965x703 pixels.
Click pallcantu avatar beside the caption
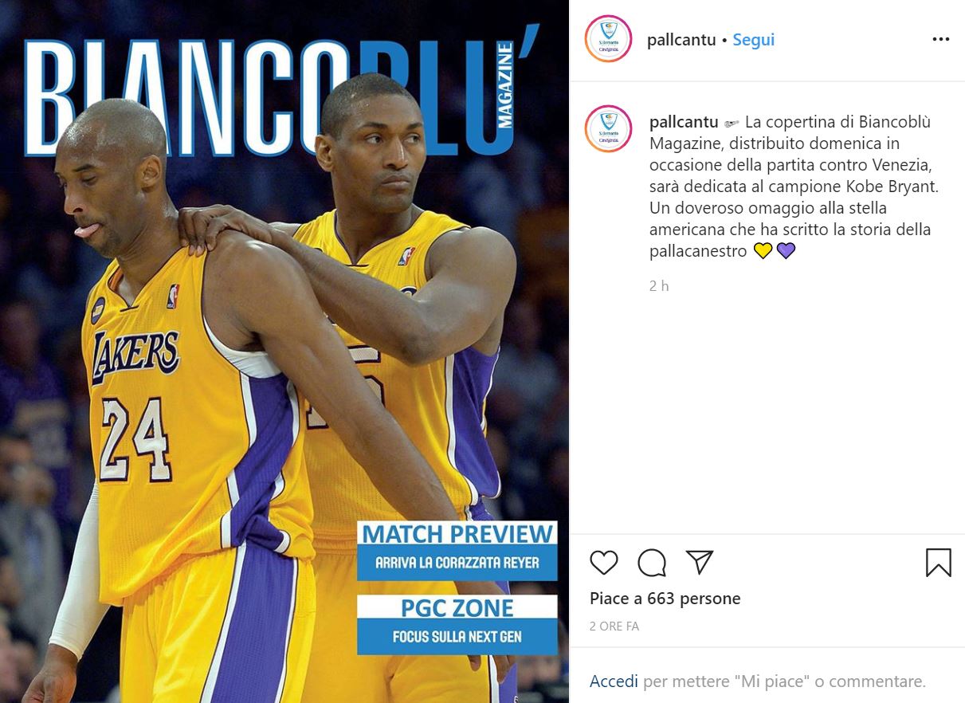[608, 129]
